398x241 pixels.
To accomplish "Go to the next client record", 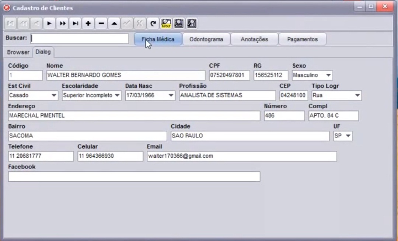I will [x=49, y=23].
